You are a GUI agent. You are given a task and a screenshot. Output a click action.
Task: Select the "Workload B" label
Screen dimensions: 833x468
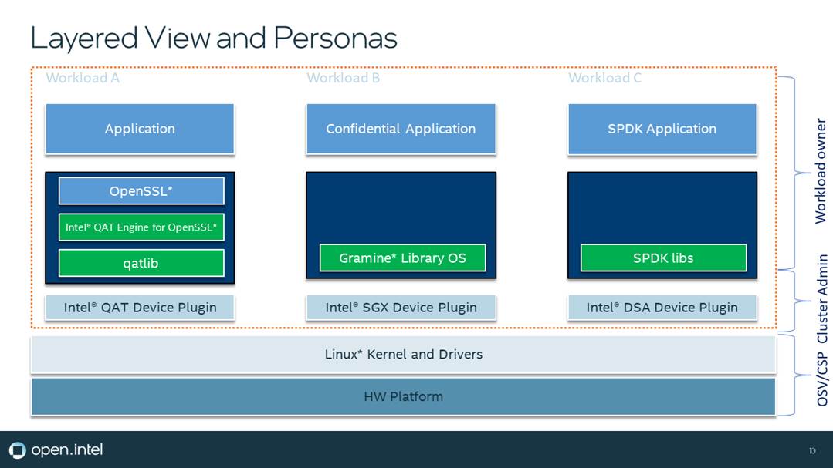(x=344, y=78)
